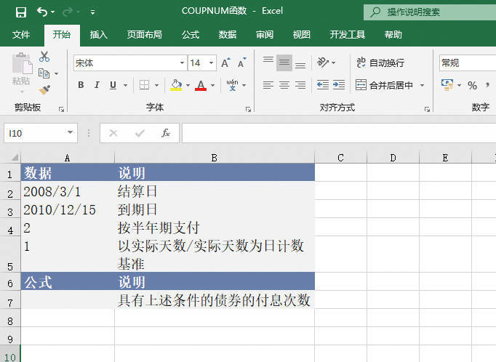This screenshot has width=496, height=362.
Task: Open the 插入 ribbon tab
Action: coord(99,34)
